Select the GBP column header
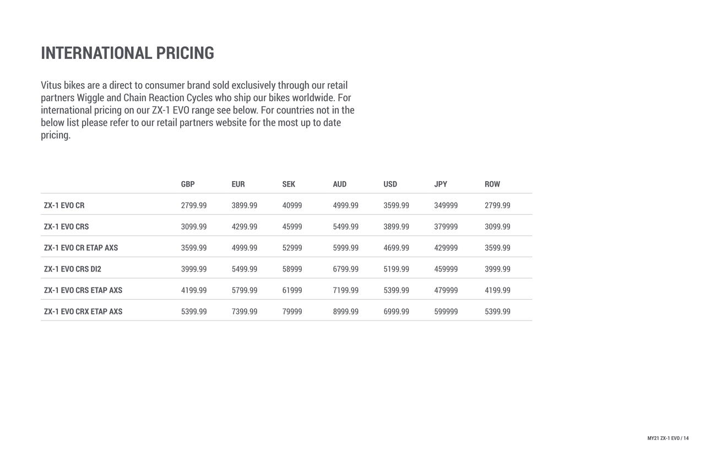The width and height of the screenshot is (705, 456). coord(188,184)
